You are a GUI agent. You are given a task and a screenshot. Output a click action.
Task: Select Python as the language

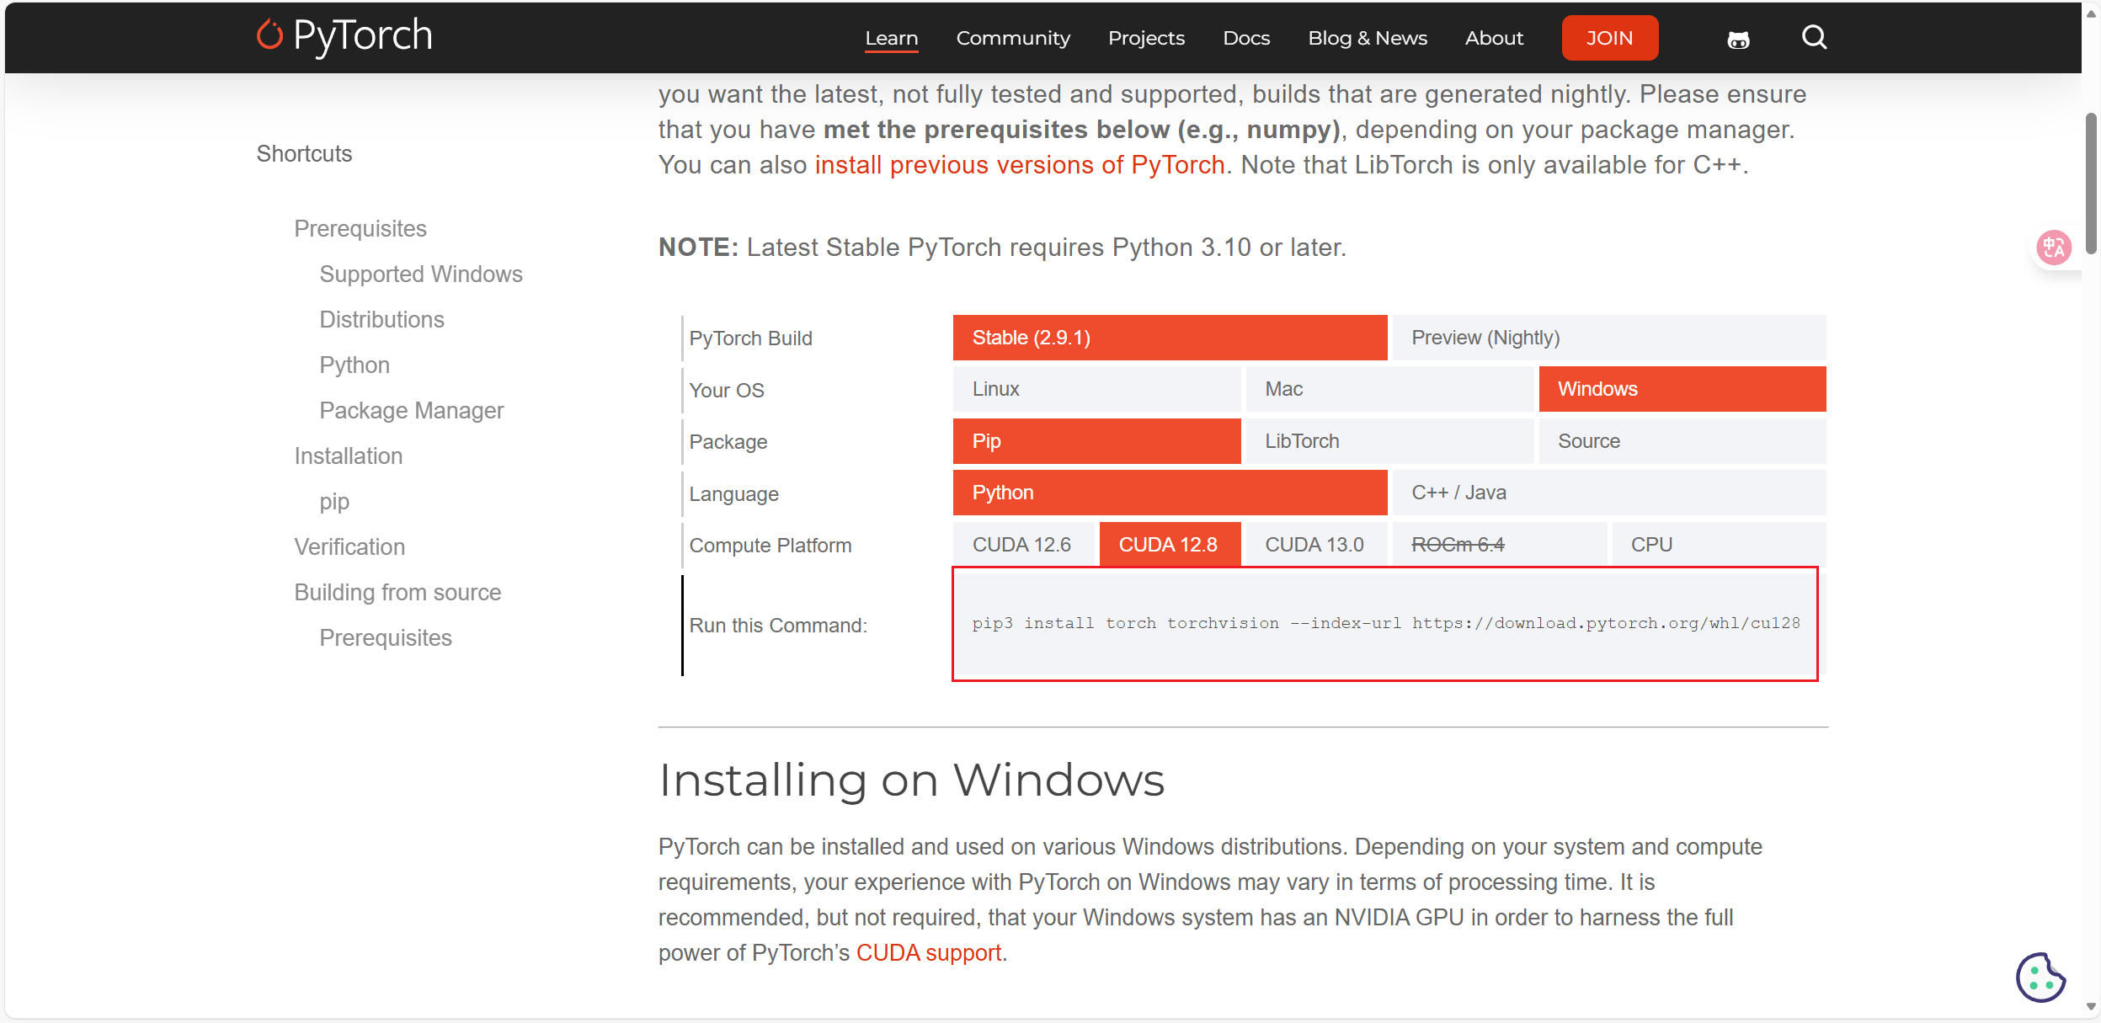pos(1170,493)
